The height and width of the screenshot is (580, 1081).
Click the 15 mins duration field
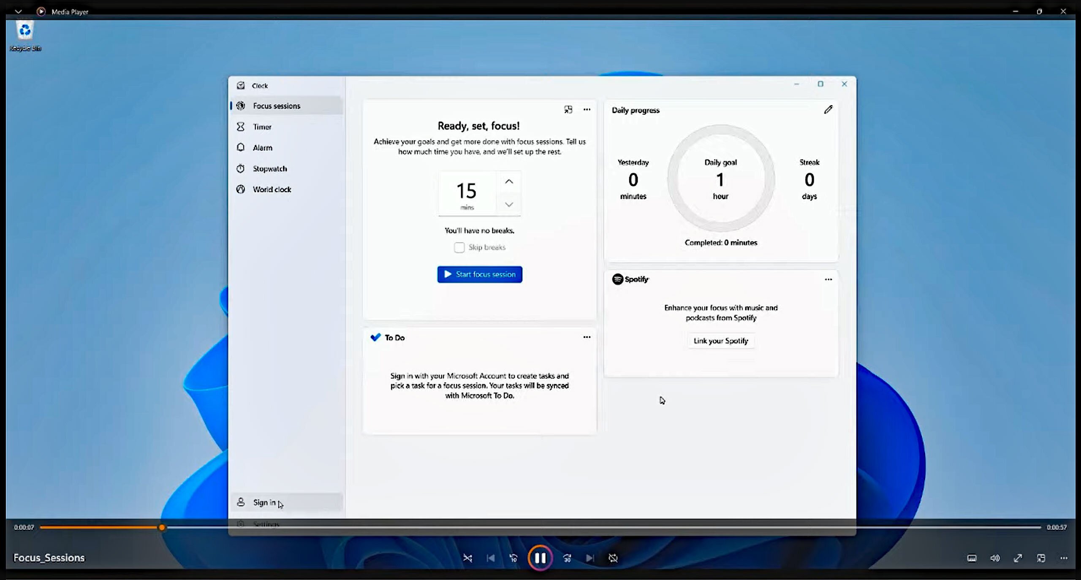(467, 193)
